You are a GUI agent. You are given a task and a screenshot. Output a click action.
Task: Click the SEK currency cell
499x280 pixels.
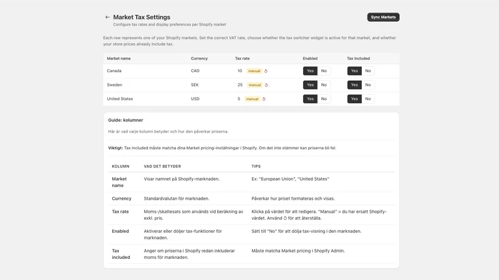(x=195, y=85)
